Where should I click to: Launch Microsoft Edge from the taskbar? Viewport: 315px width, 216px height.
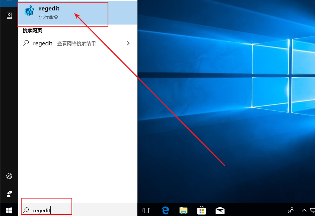(x=165, y=210)
